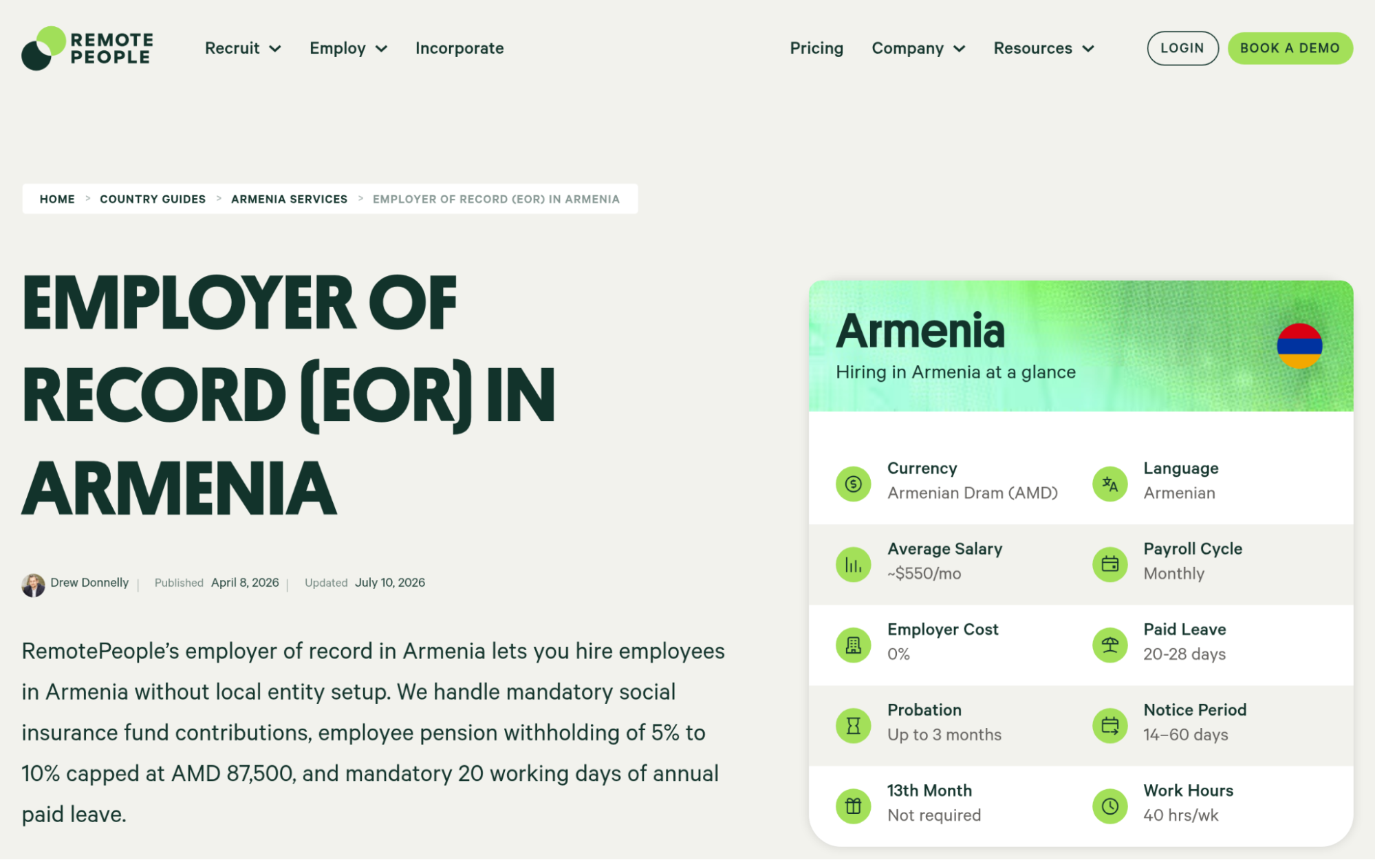Open the Incorporate nav item
Viewport: 1375px width, 860px height.
pyautogui.click(x=459, y=48)
